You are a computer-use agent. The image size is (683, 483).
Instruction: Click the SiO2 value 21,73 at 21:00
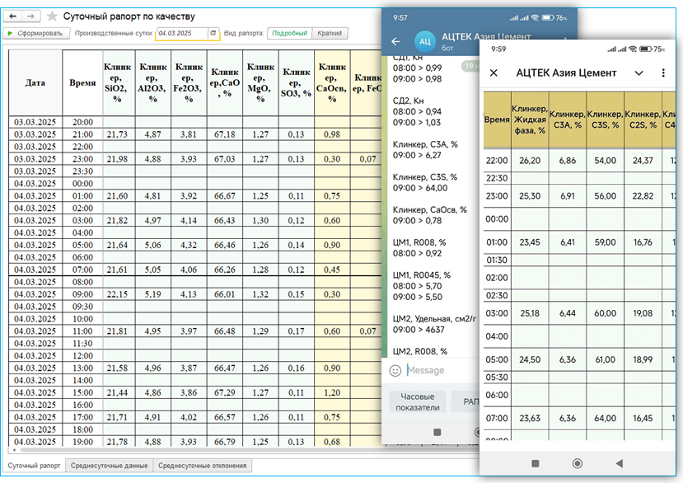point(117,134)
